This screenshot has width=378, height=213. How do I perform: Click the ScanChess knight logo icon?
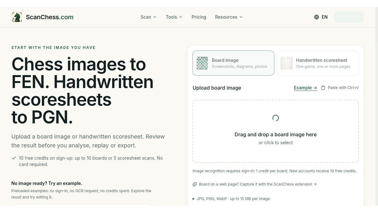17,17
